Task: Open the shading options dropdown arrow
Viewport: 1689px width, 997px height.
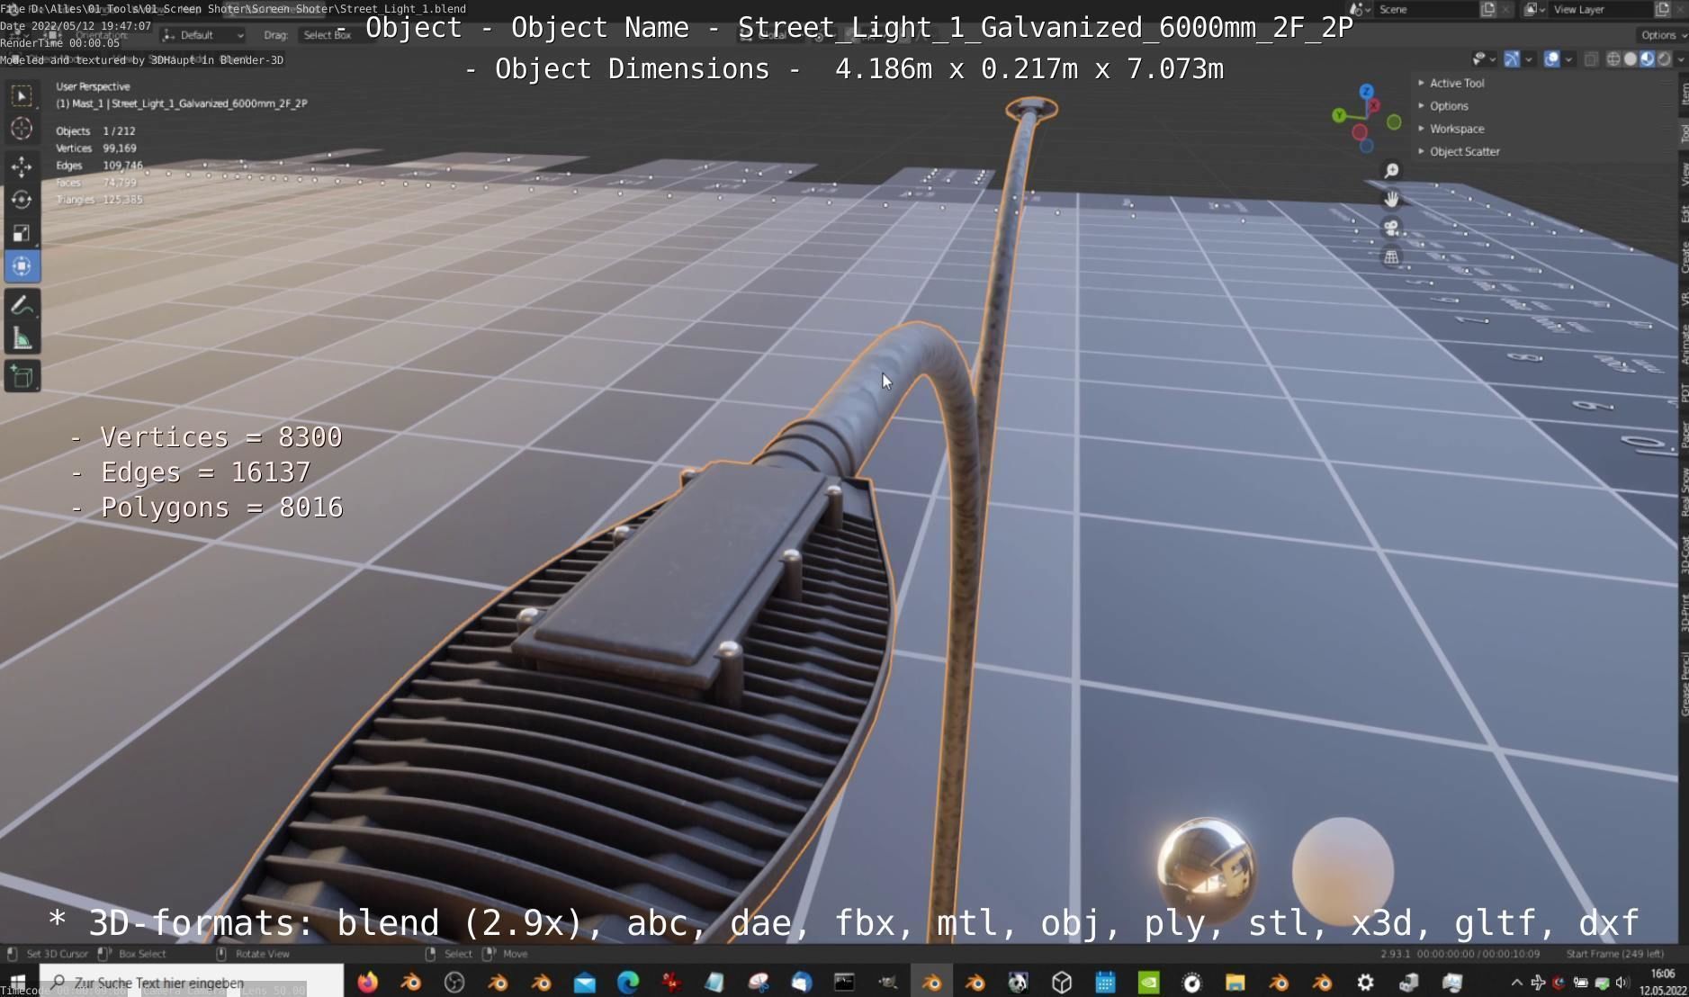Action: pyautogui.click(x=1680, y=59)
